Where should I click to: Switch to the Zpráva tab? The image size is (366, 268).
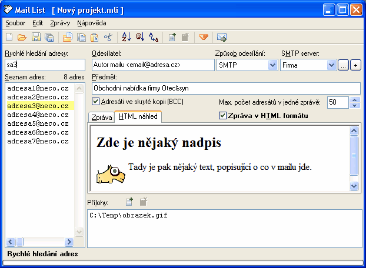(x=102, y=117)
